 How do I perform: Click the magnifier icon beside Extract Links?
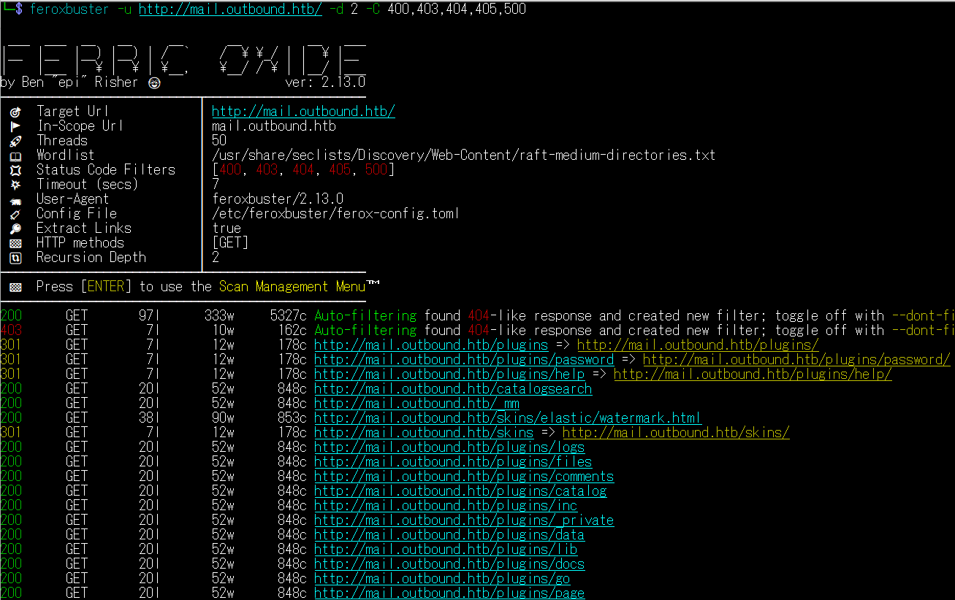(16, 228)
